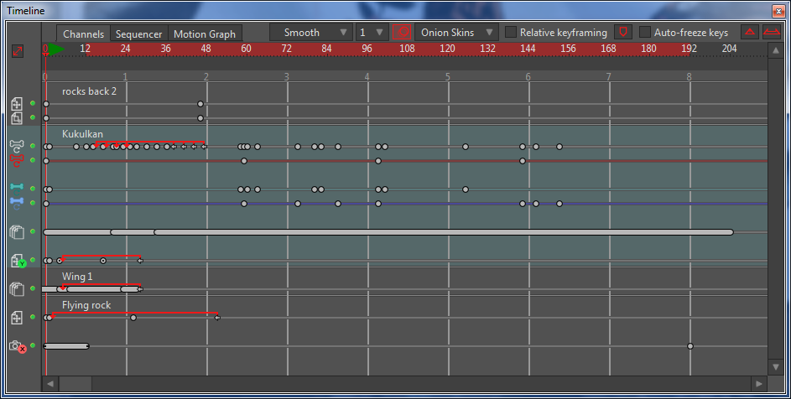Select cyan bone channel last keyframe past second 5
Image resolution: width=791 pixels, height=399 pixels.
click(x=465, y=189)
